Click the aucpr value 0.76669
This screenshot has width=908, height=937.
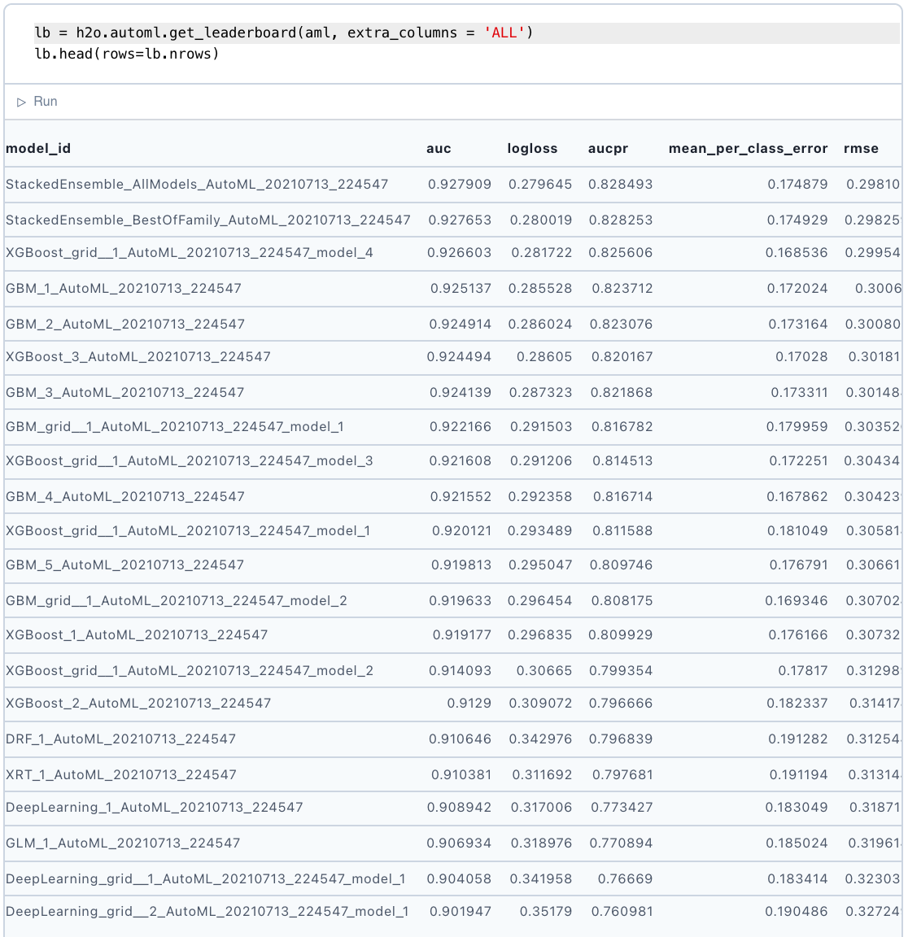tap(625, 879)
